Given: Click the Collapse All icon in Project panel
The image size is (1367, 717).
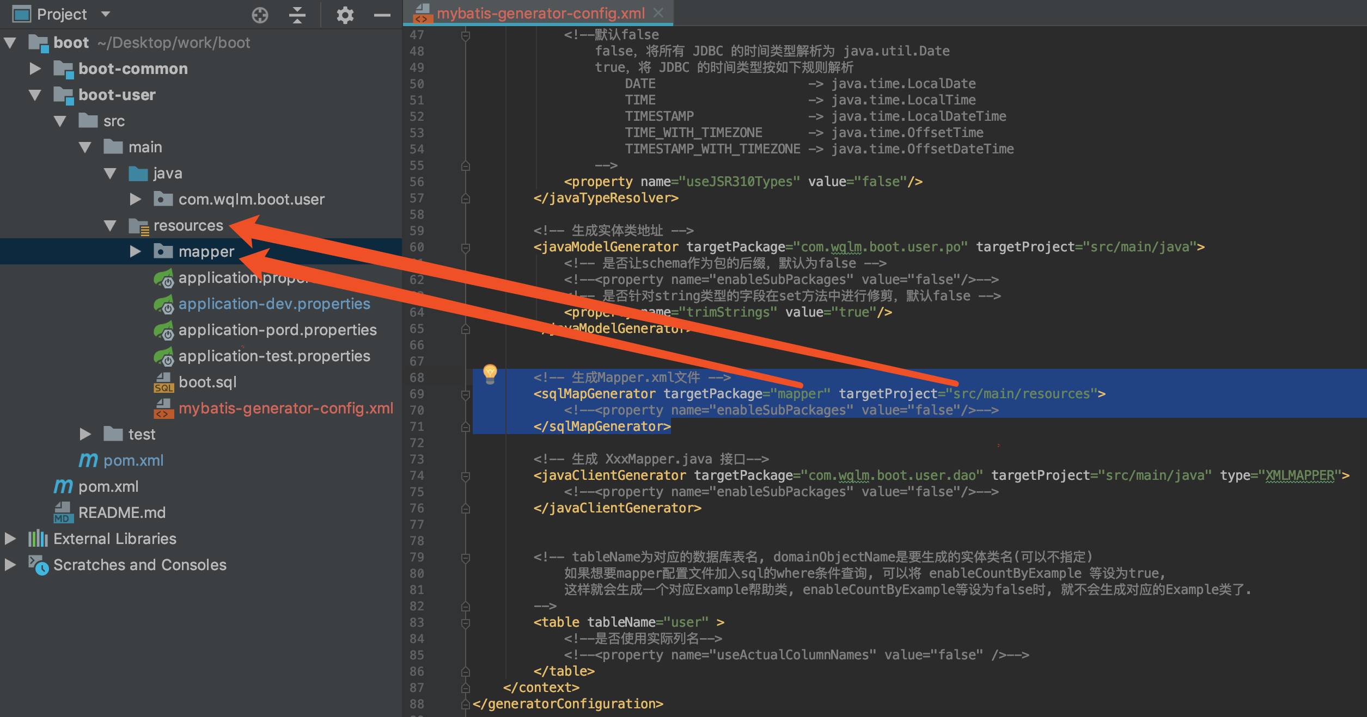Looking at the screenshot, I should (x=297, y=15).
